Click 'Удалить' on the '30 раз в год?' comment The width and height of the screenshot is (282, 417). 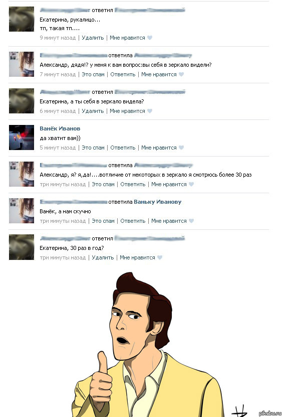click(x=103, y=258)
